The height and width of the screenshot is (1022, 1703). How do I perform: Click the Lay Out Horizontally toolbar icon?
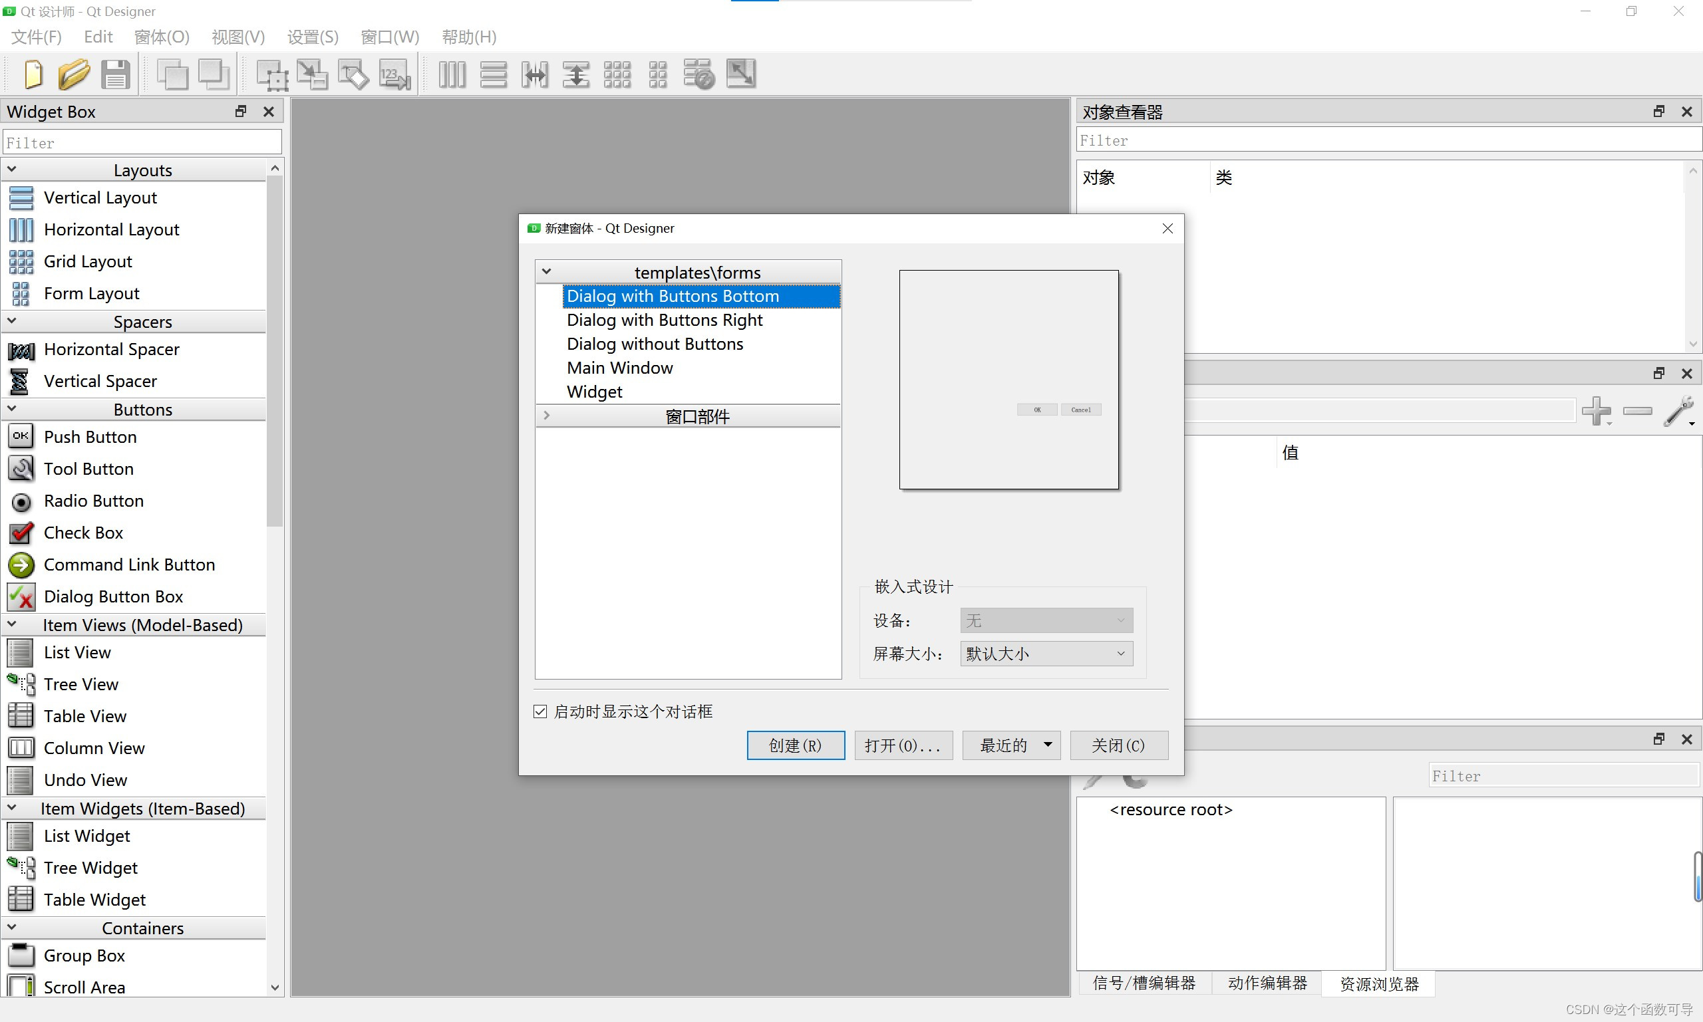click(x=452, y=74)
